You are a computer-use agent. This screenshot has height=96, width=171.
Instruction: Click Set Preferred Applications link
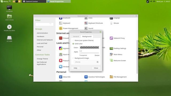point(42,63)
